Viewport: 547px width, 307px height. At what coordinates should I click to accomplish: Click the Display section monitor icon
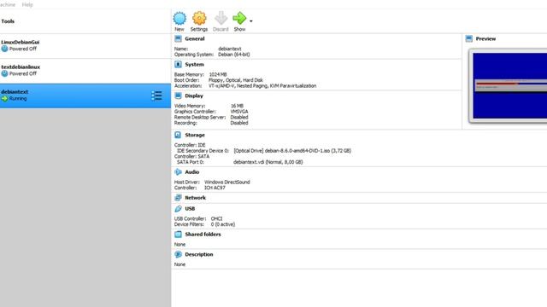click(x=178, y=96)
